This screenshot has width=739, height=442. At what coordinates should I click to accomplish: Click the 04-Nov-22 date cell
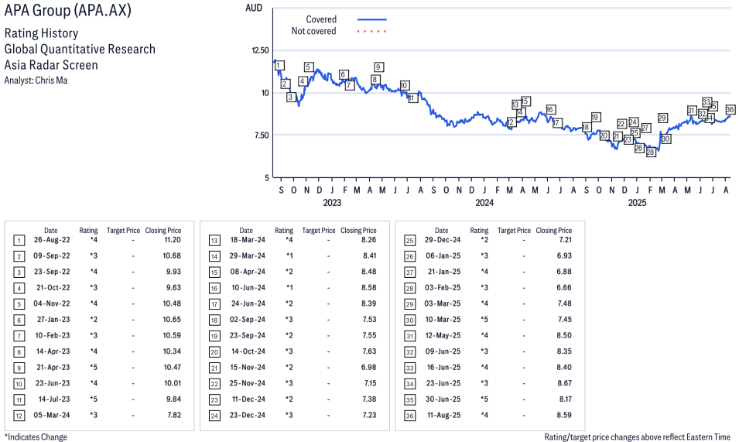pyautogui.click(x=52, y=303)
